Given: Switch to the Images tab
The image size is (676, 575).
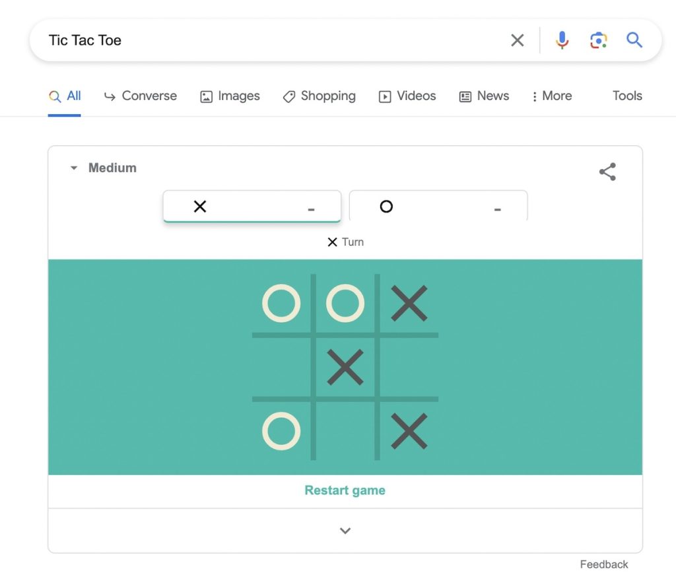Looking at the screenshot, I should click(x=230, y=96).
